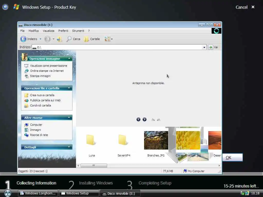Open the Visualizza menu
The image size is (263, 197).
click(x=49, y=31)
